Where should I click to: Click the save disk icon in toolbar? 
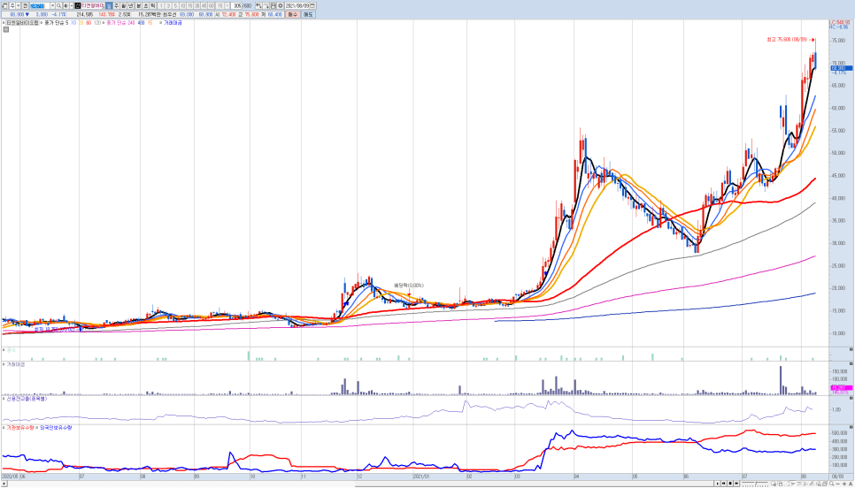point(273,6)
